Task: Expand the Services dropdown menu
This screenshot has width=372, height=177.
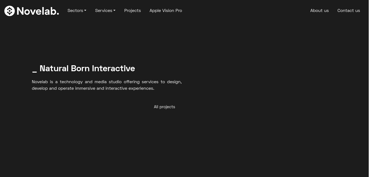Action: click(105, 11)
